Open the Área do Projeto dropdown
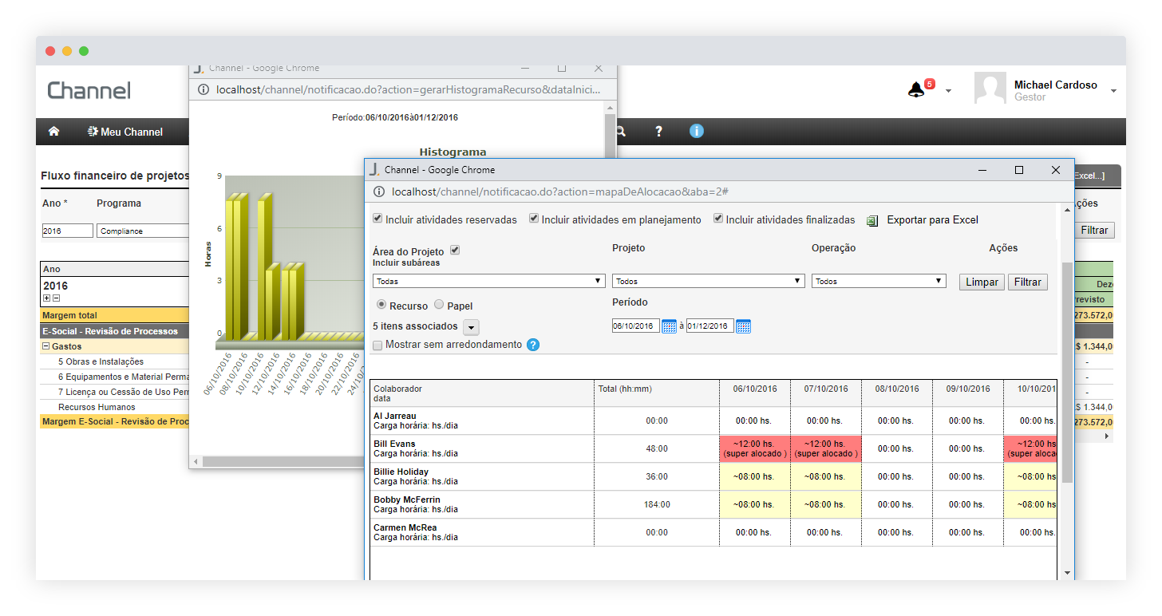Screen dimensions: 1162x616 click(x=488, y=281)
